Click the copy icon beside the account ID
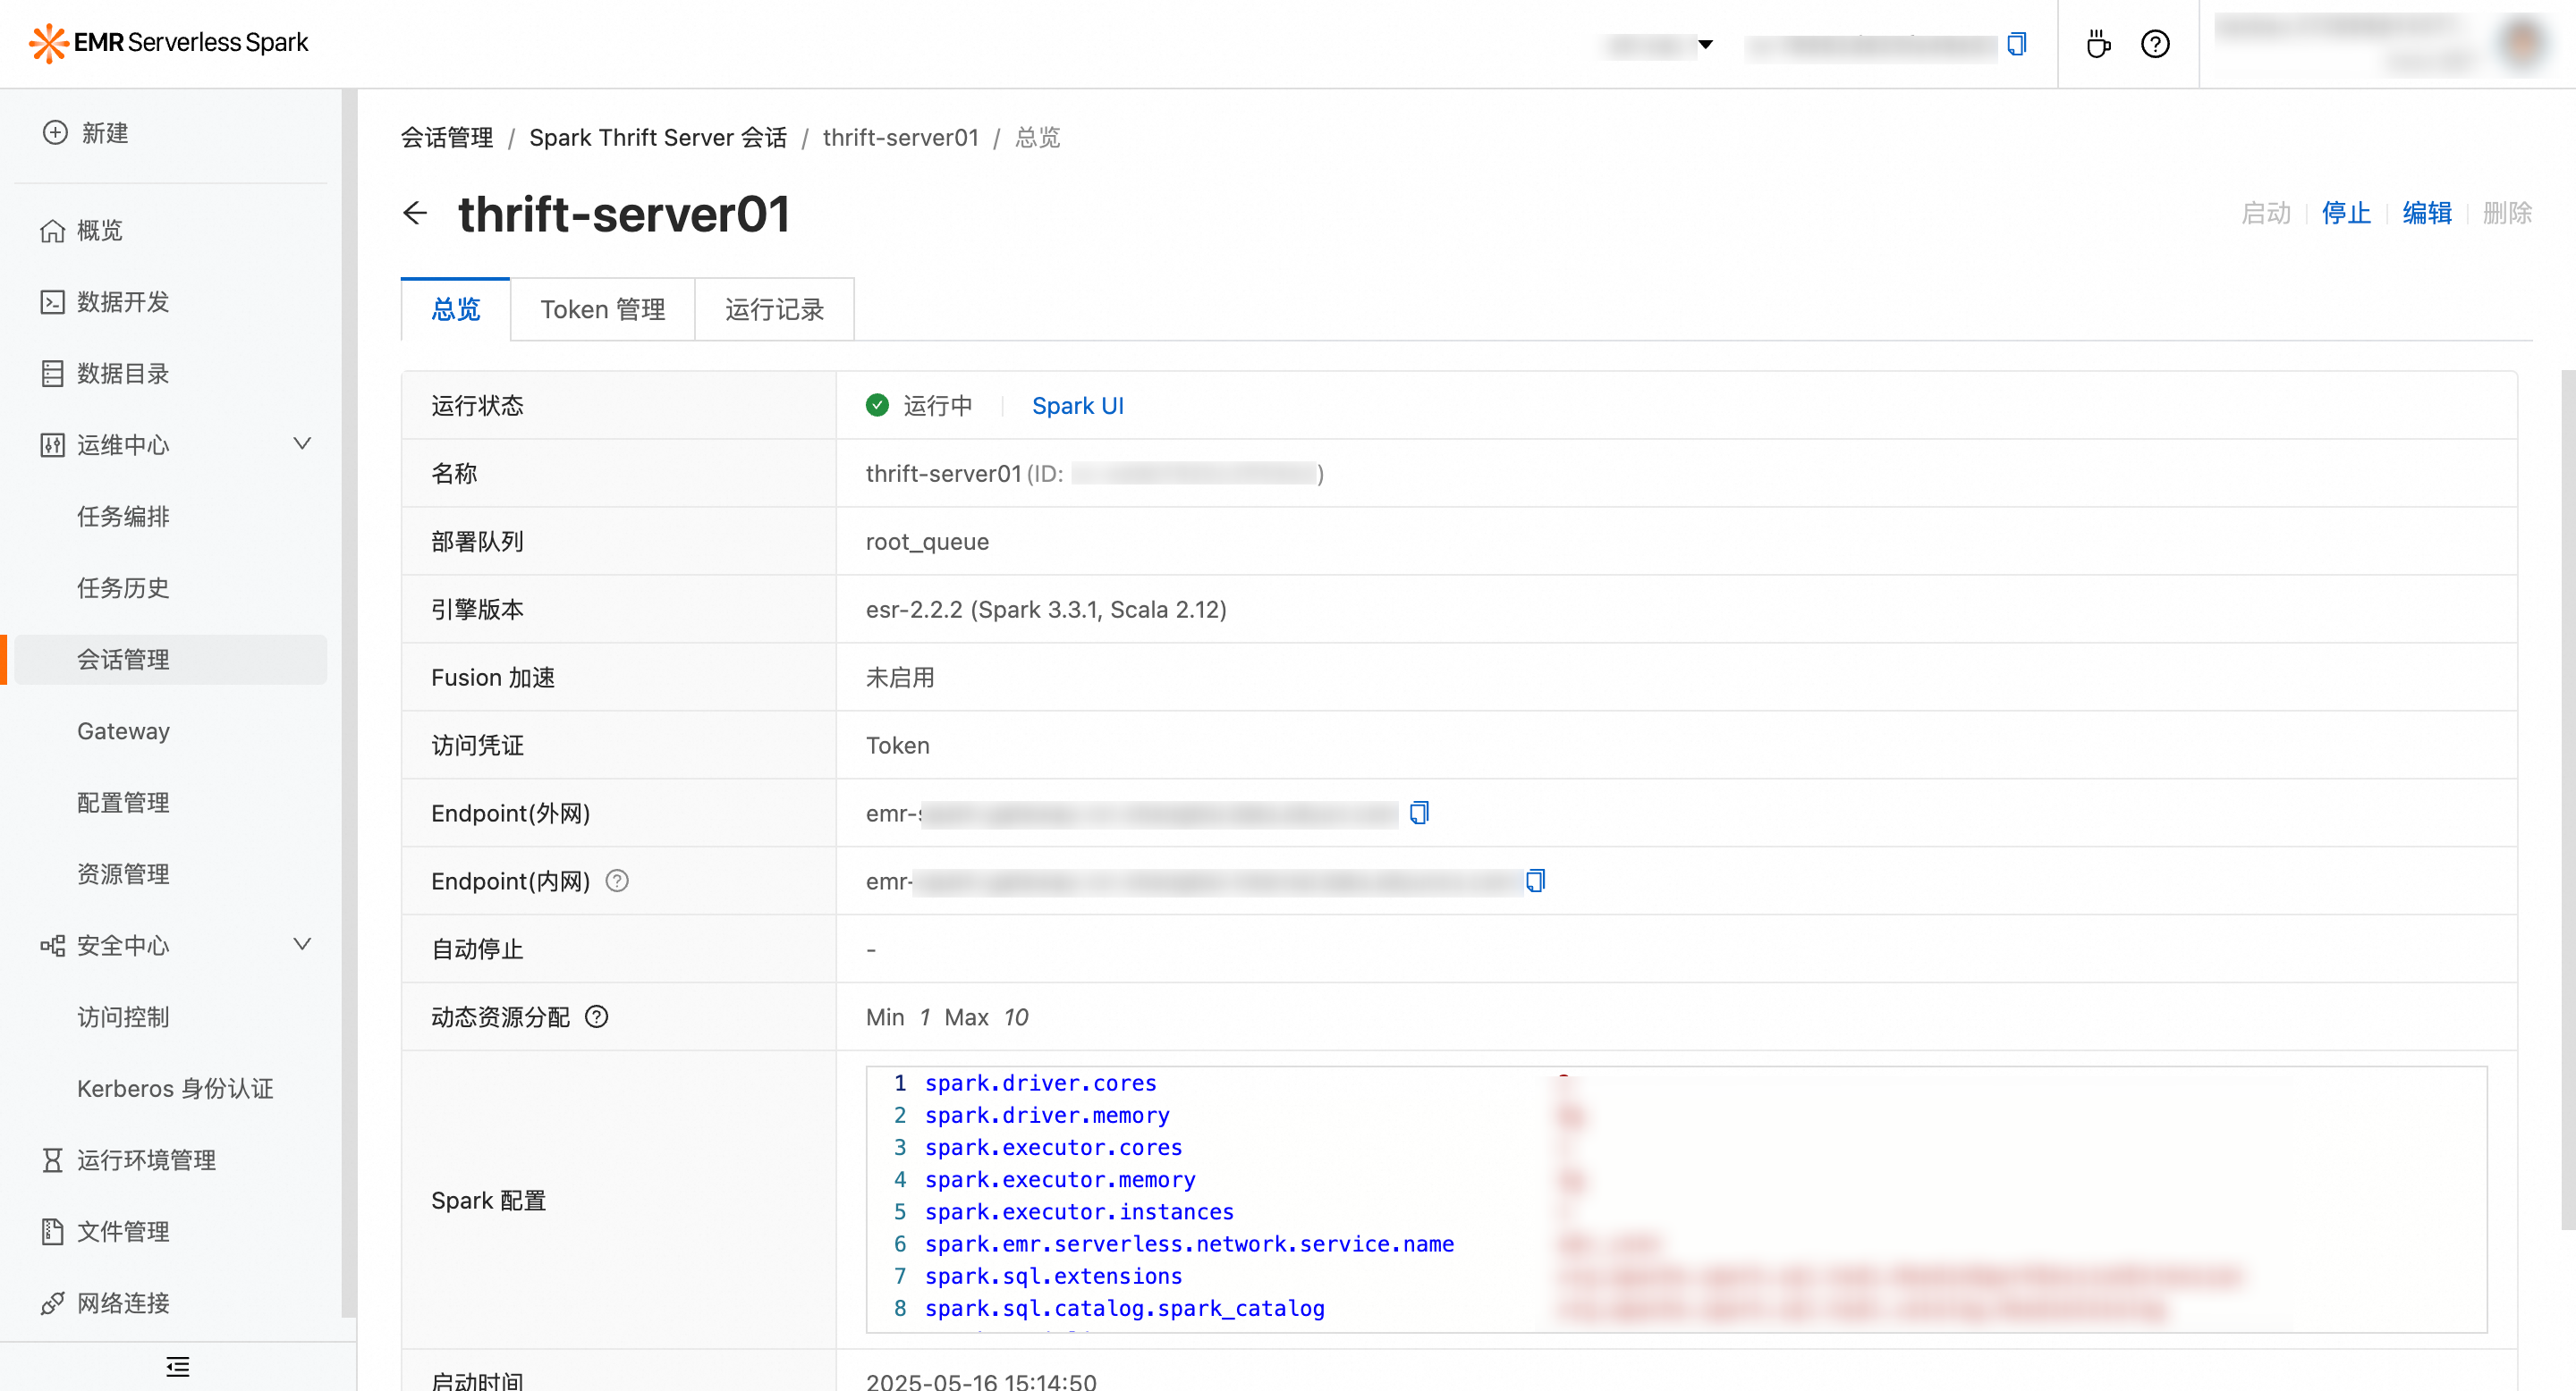This screenshot has width=2576, height=1391. click(2017, 44)
